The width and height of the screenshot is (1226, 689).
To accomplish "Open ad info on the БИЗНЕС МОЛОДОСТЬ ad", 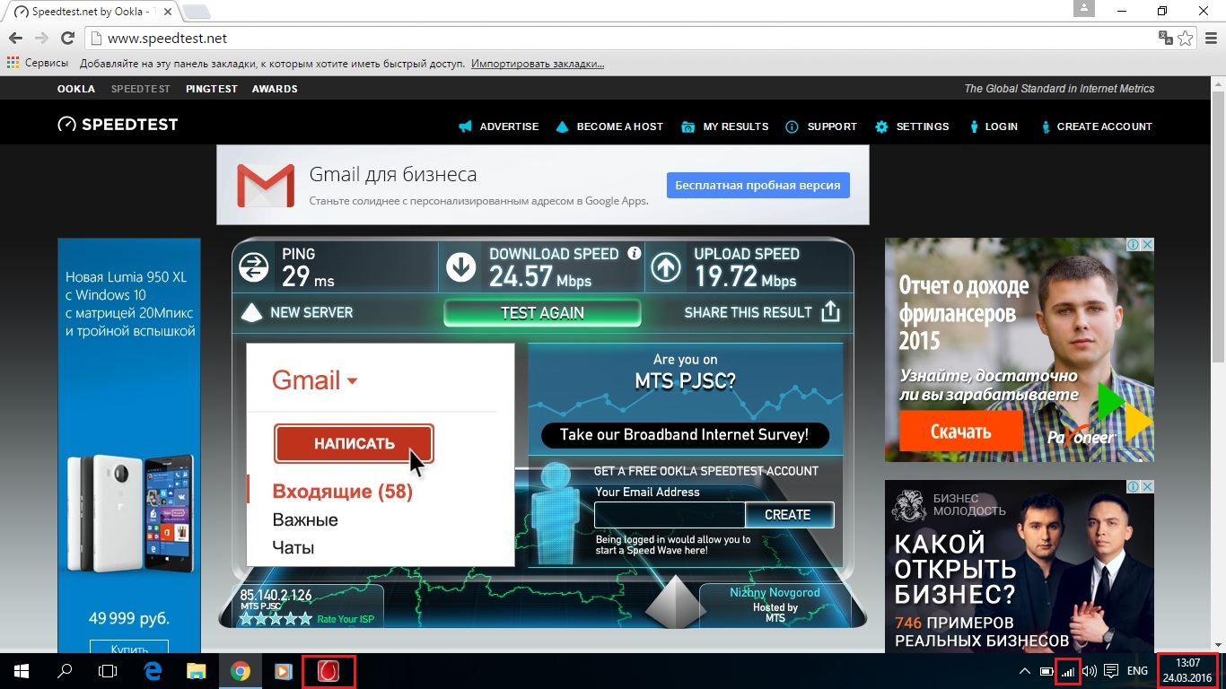I will tap(1134, 486).
